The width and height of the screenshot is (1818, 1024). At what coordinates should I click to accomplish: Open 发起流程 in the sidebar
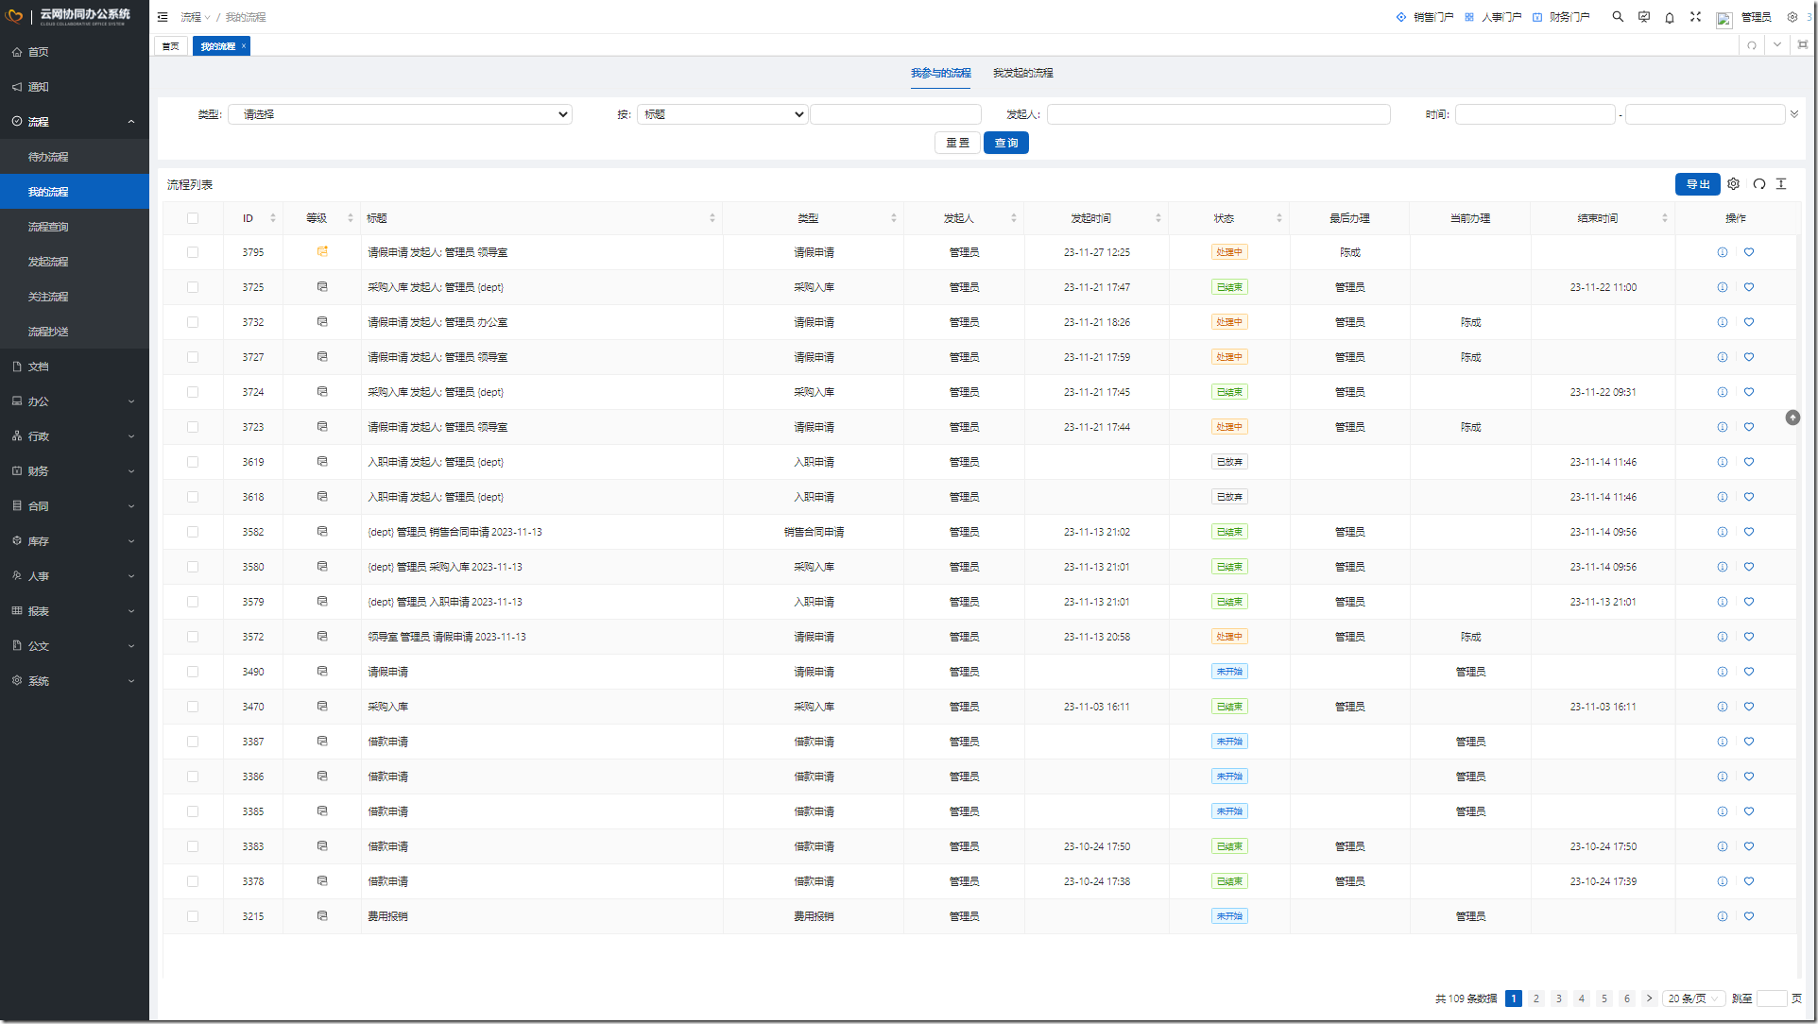point(75,262)
